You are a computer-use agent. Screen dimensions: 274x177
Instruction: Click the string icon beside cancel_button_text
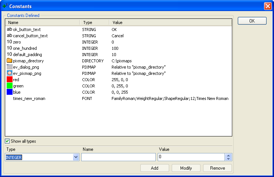click(x=10, y=36)
